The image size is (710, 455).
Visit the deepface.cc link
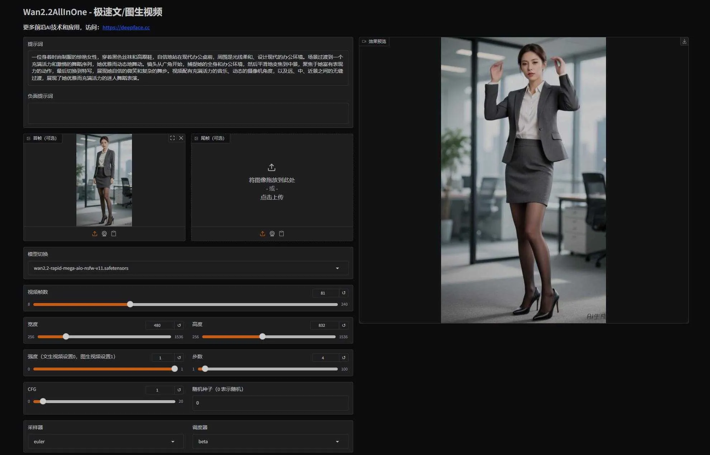click(x=126, y=27)
